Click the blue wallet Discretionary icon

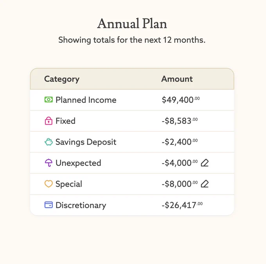pyautogui.click(x=49, y=205)
